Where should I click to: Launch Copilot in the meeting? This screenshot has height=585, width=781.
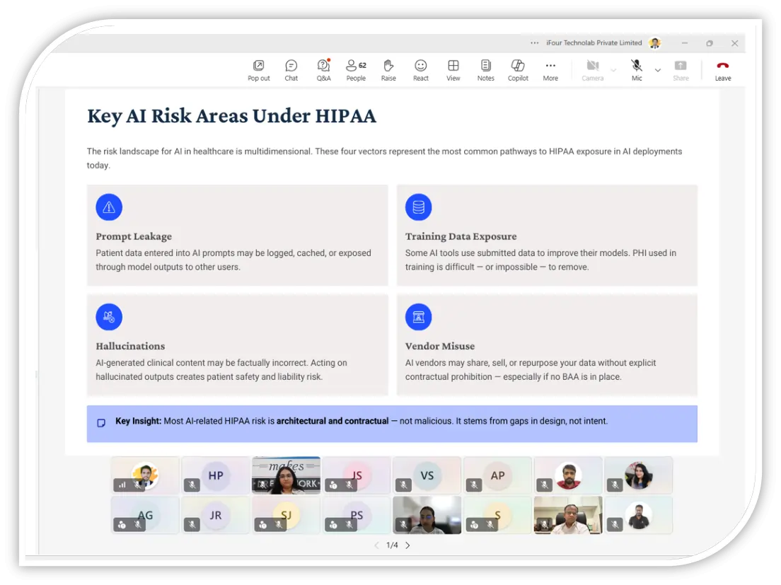point(518,69)
